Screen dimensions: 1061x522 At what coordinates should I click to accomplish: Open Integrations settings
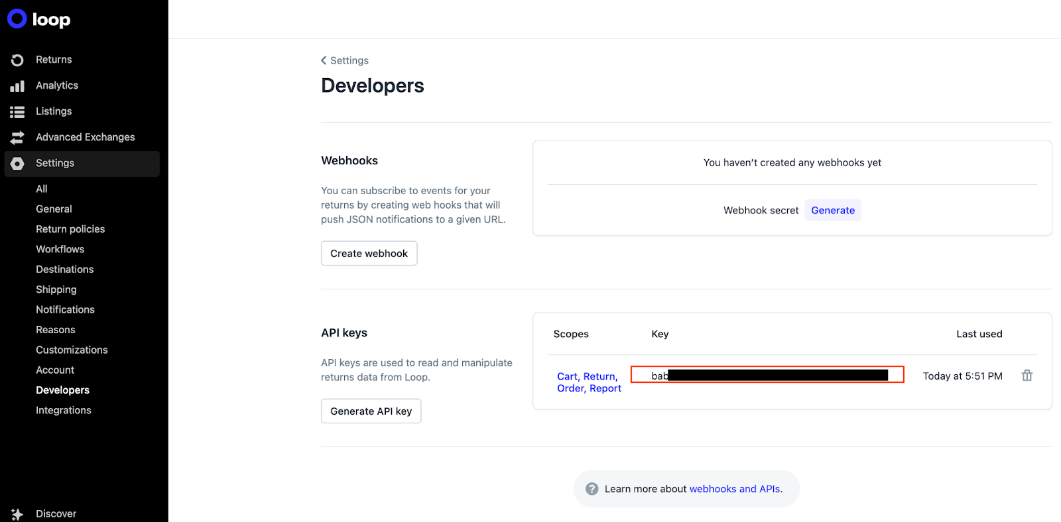coord(64,411)
